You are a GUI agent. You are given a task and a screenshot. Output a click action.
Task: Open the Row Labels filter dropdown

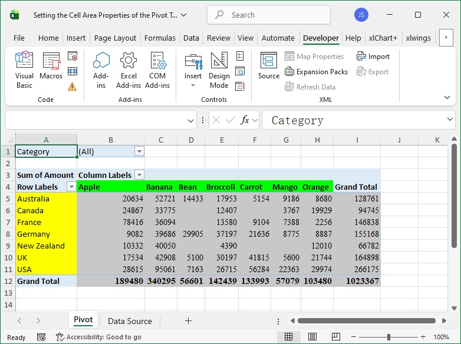[71, 187]
